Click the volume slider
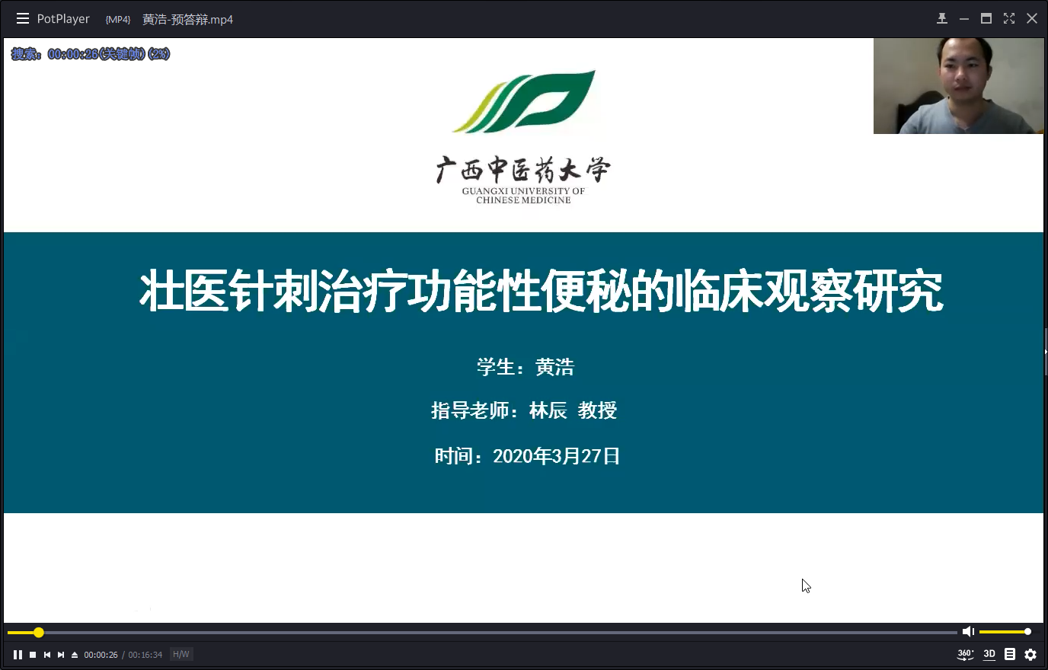Image resolution: width=1048 pixels, height=670 pixels. point(1004,632)
